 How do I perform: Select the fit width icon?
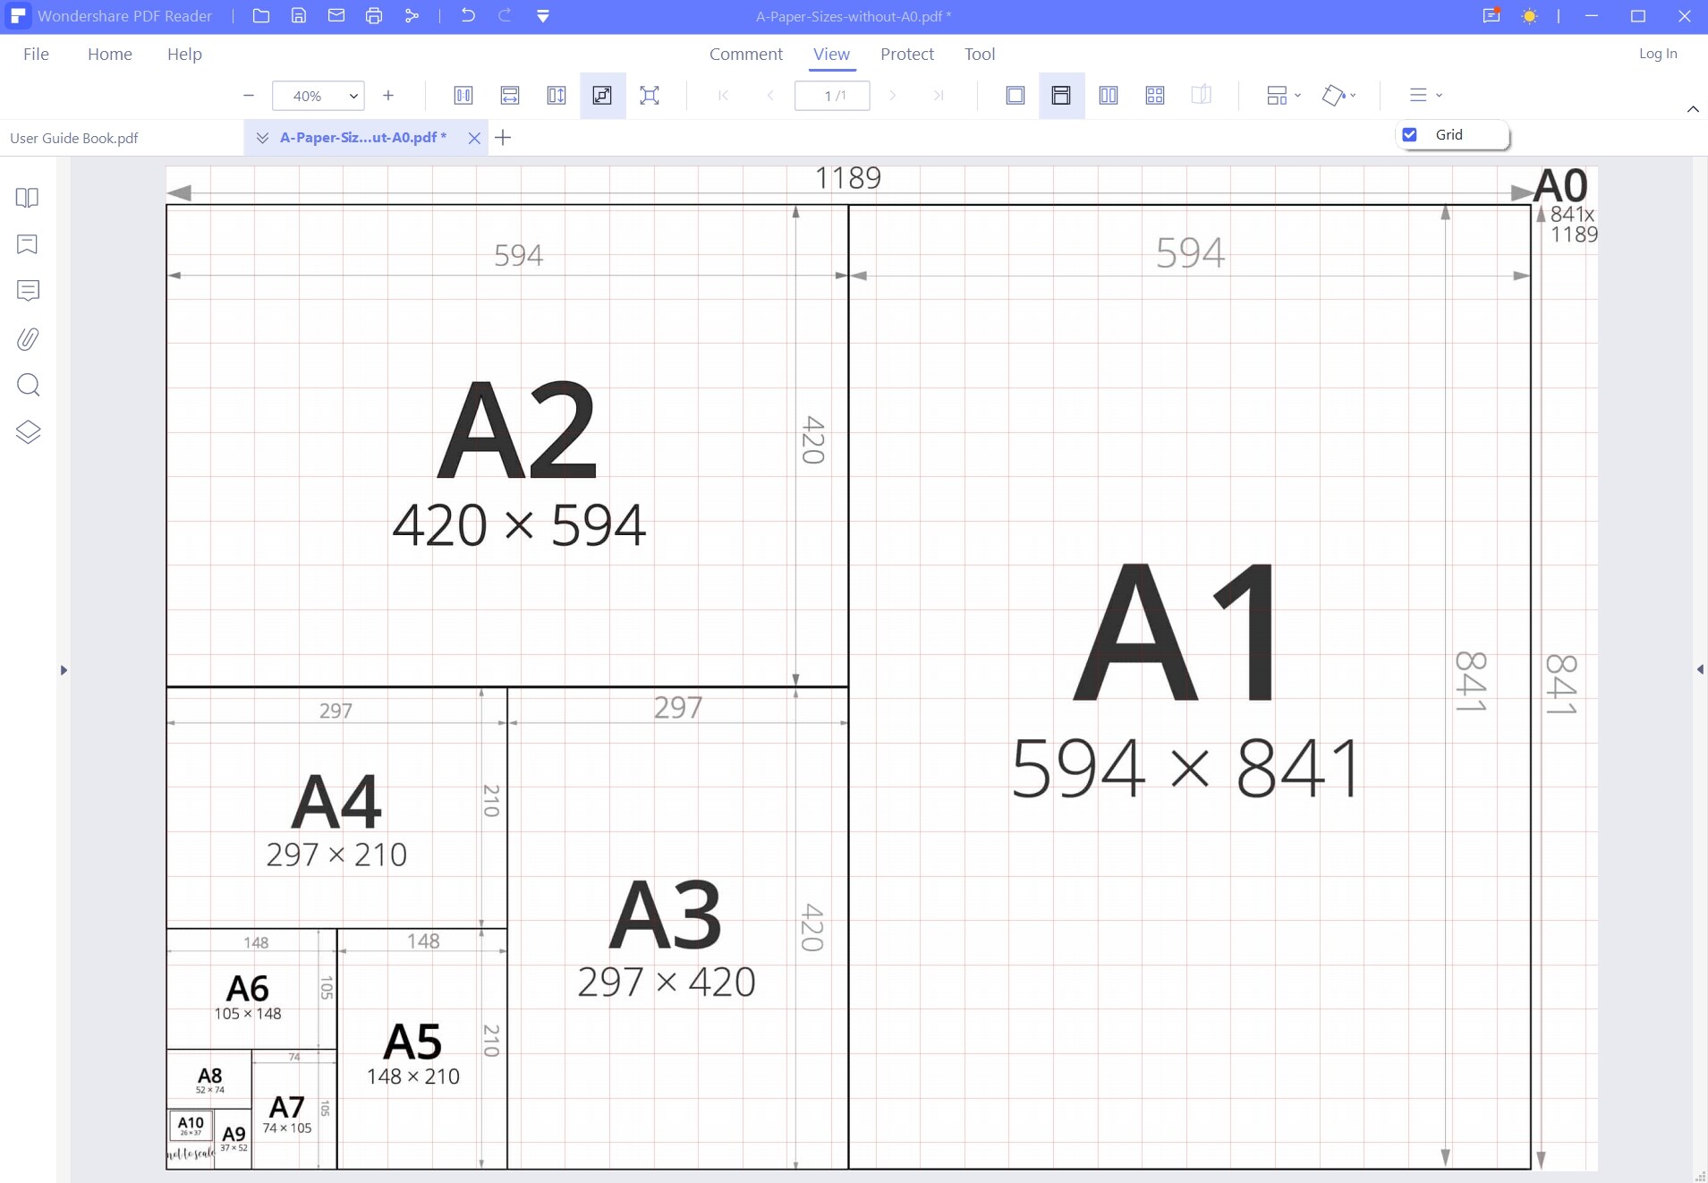point(510,96)
